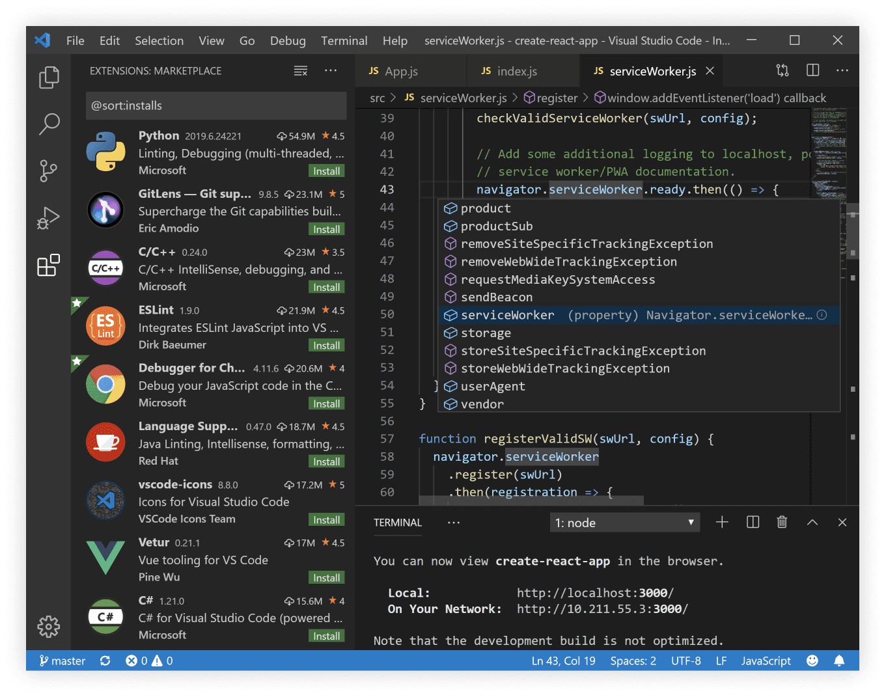This screenshot has height=697, width=886.
Task: Split the editor using the top-right icon
Action: (x=812, y=70)
